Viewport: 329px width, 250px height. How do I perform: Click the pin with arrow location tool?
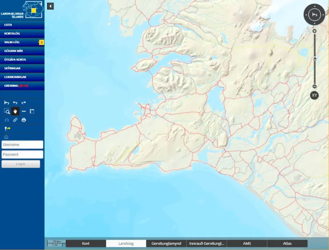click(x=7, y=128)
